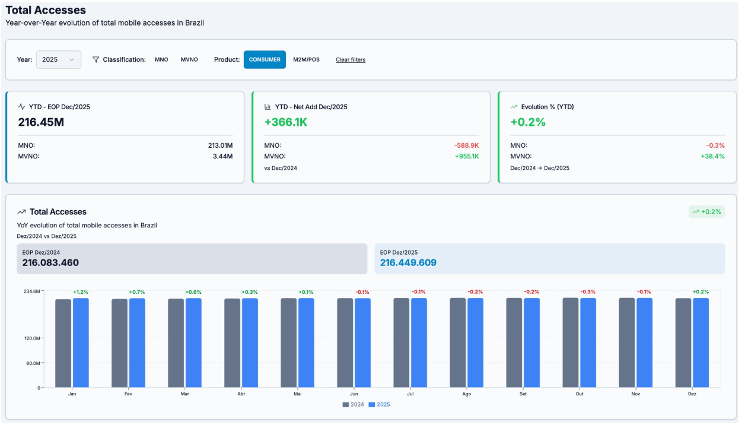The image size is (742, 425).
Task: Toggle the MVNO classification filter
Action: coord(189,59)
